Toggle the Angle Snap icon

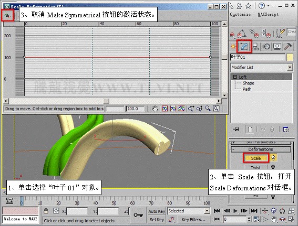point(242,33)
